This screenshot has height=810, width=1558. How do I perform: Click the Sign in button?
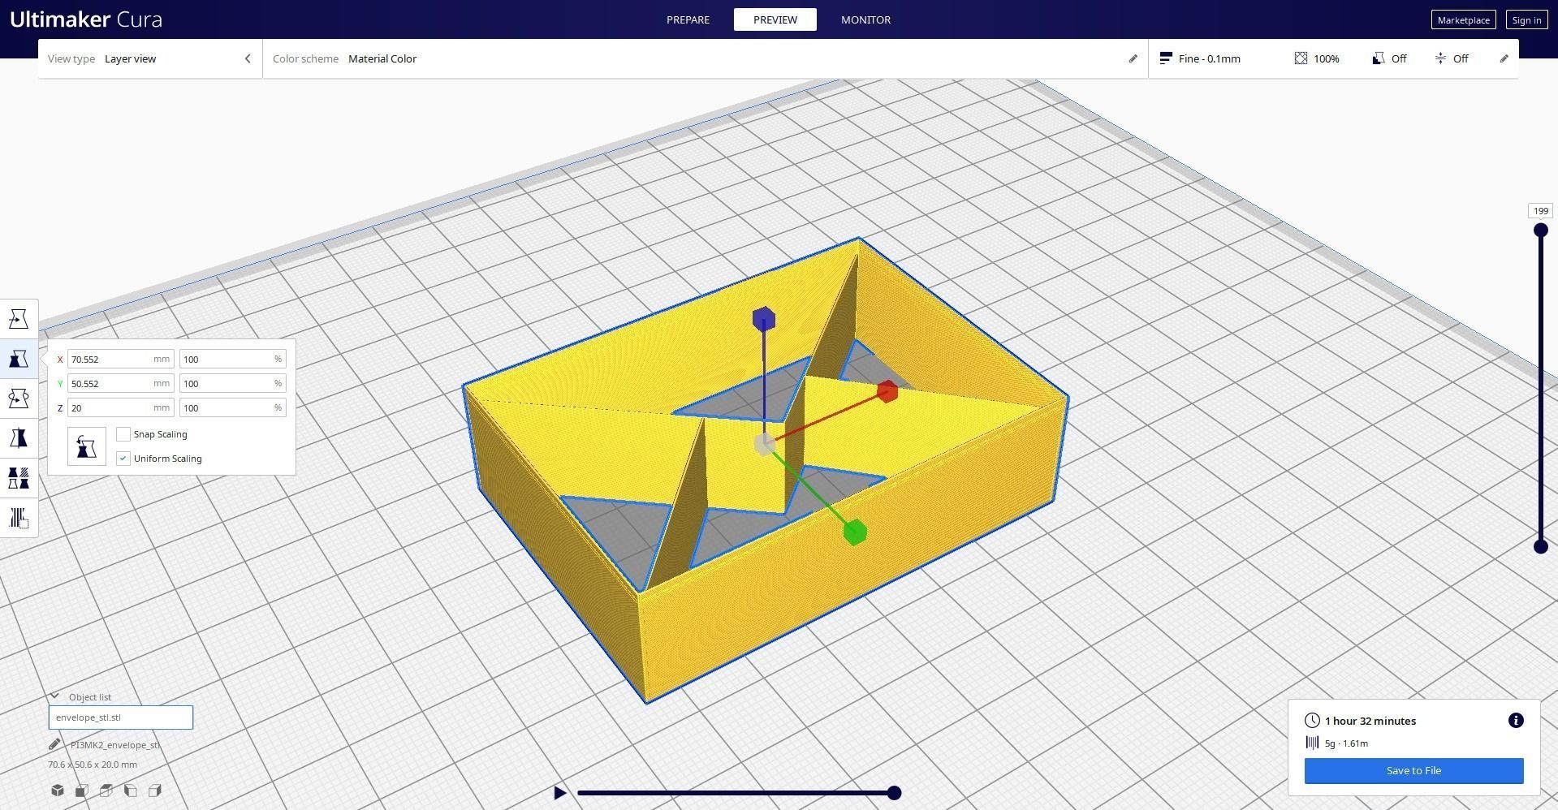pyautogui.click(x=1526, y=20)
